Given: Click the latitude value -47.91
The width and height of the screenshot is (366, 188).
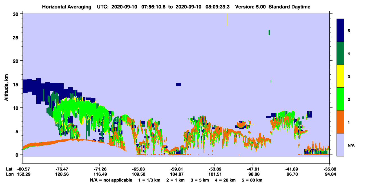Looking at the screenshot, I should (x=253, y=169).
